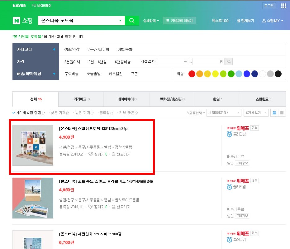
Task: Toggle 쿠폰 filter
Action: (x=134, y=74)
